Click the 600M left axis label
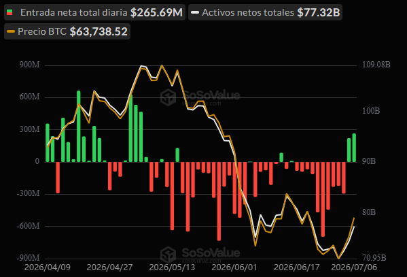The width and height of the screenshot is (407, 277). [30, 97]
